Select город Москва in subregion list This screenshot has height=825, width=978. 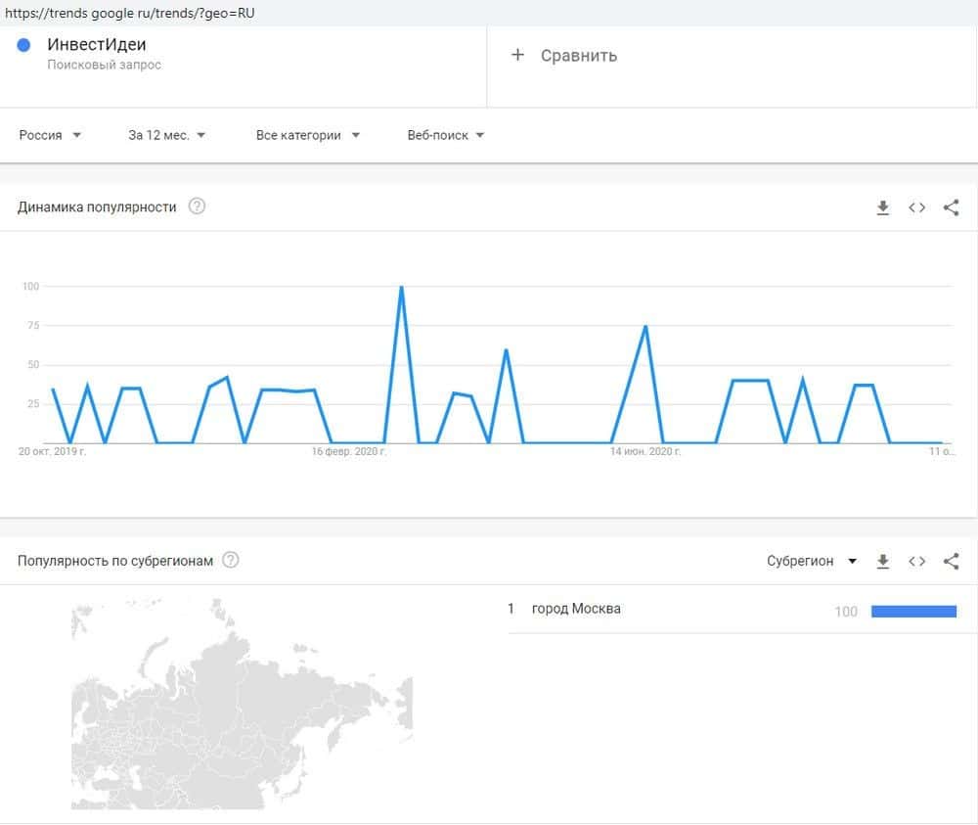coord(576,609)
